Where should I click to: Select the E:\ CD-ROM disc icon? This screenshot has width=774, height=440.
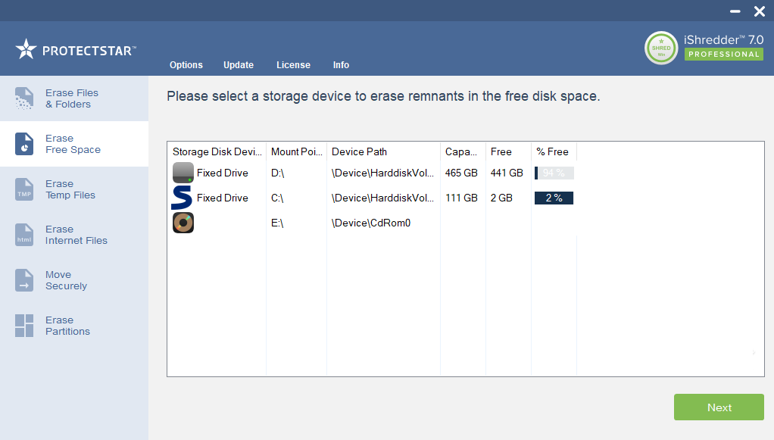[183, 223]
